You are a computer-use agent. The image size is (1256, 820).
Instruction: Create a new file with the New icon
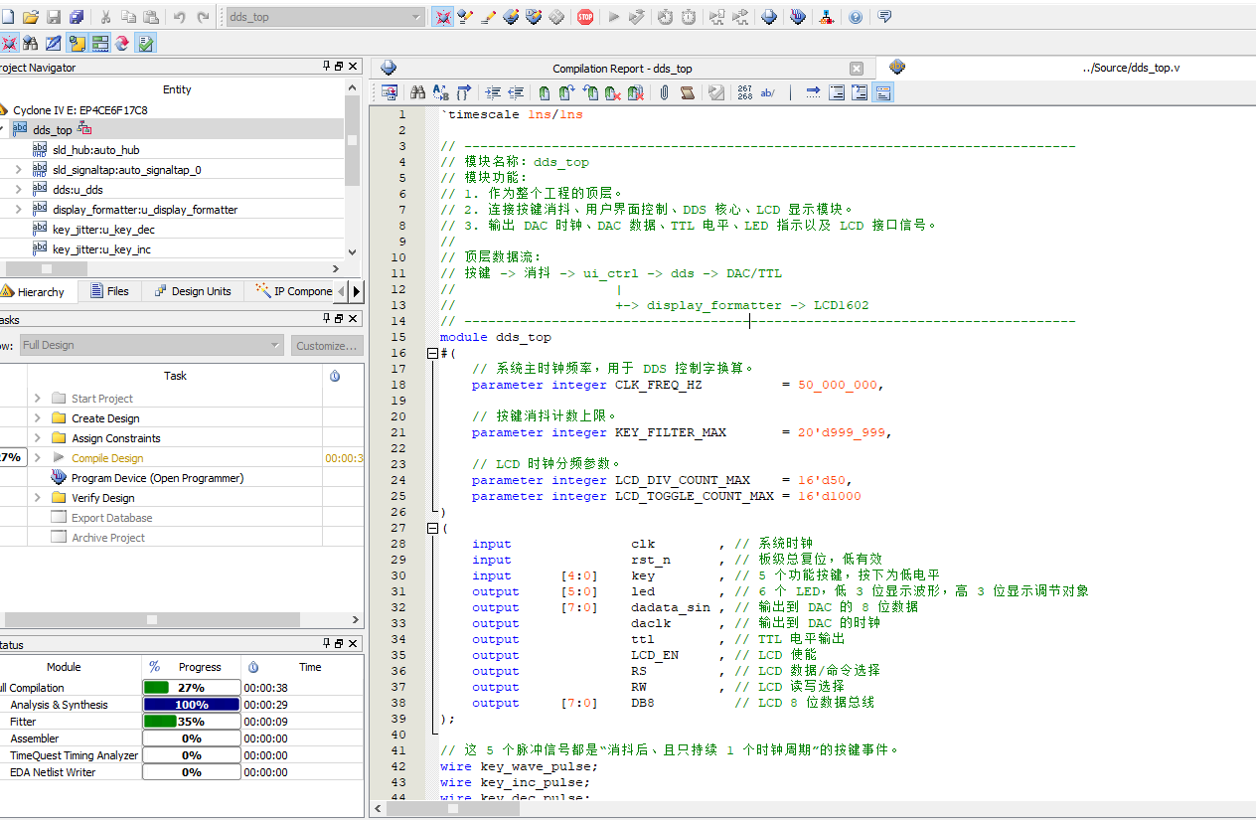[x=8, y=17]
